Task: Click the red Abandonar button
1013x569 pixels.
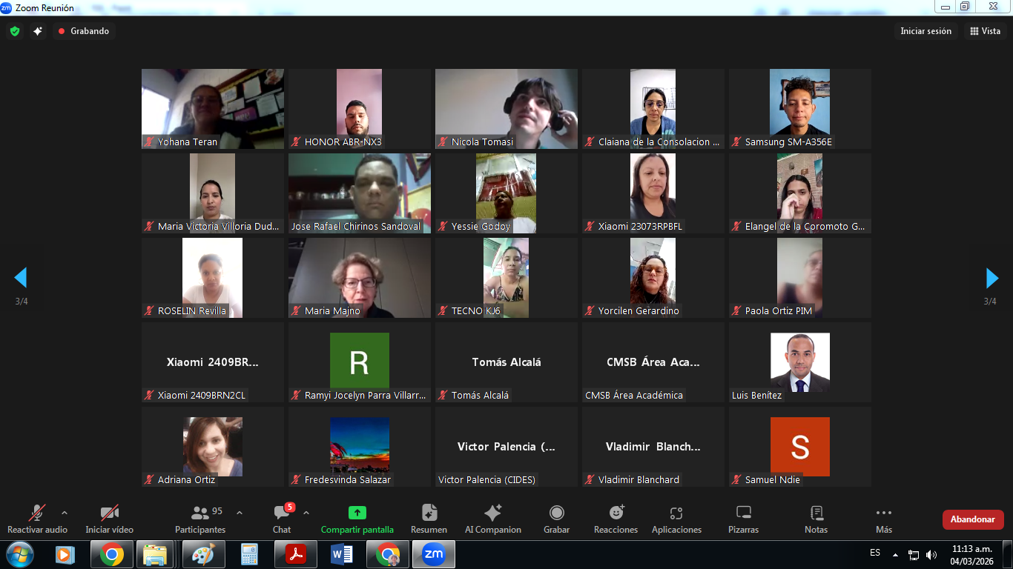Action: (972, 519)
